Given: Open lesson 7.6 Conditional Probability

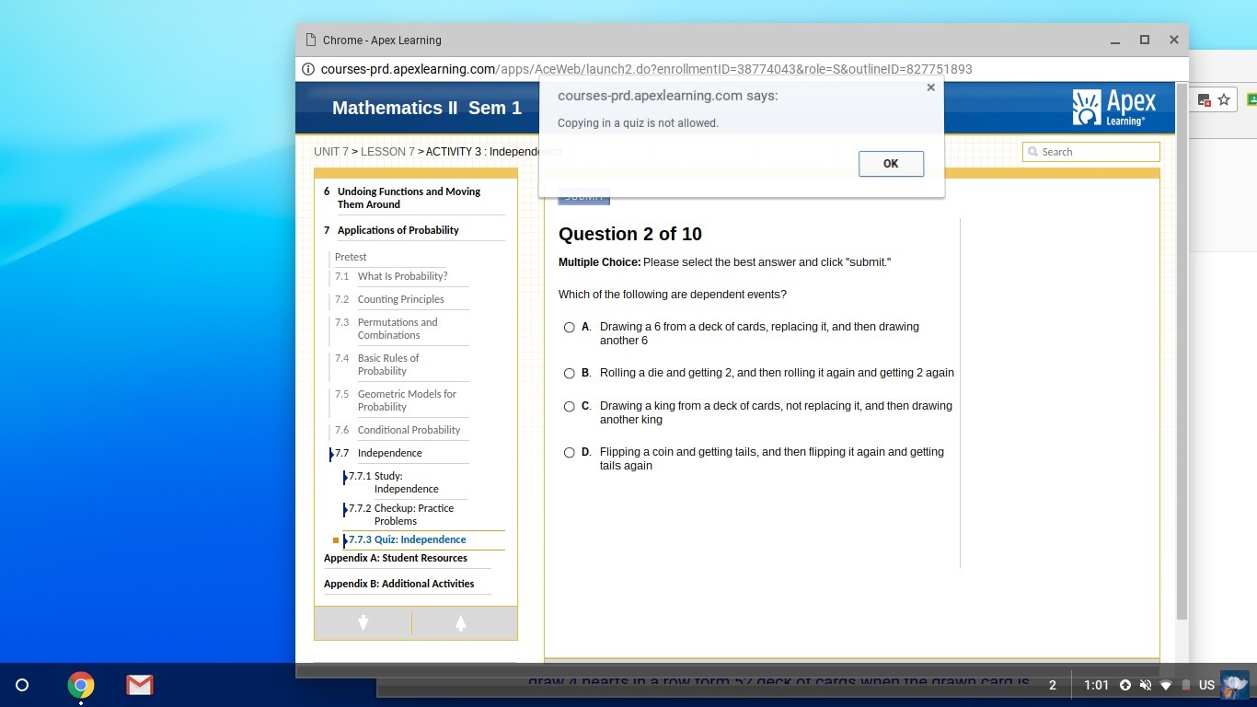Looking at the screenshot, I should tap(409, 430).
